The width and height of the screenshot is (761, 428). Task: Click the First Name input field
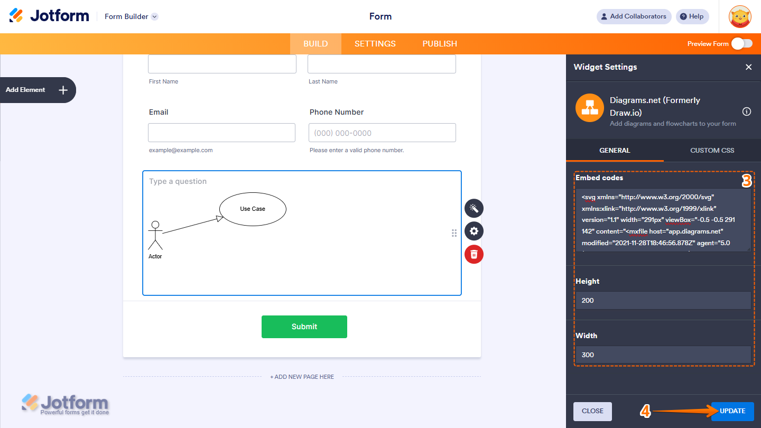pos(222,64)
